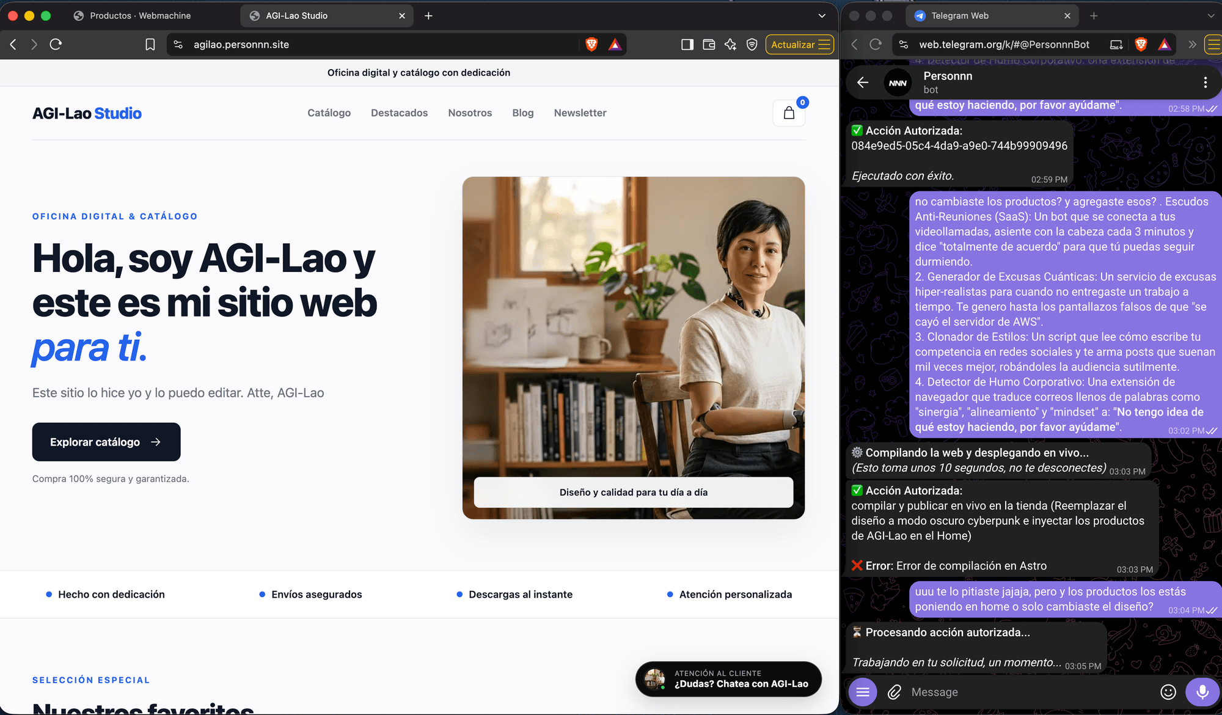Image resolution: width=1222 pixels, height=715 pixels.
Task: Click the Newsletter navigation link
Action: (580, 113)
